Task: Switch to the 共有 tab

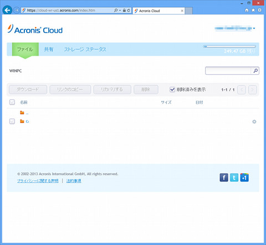Action: [49, 49]
